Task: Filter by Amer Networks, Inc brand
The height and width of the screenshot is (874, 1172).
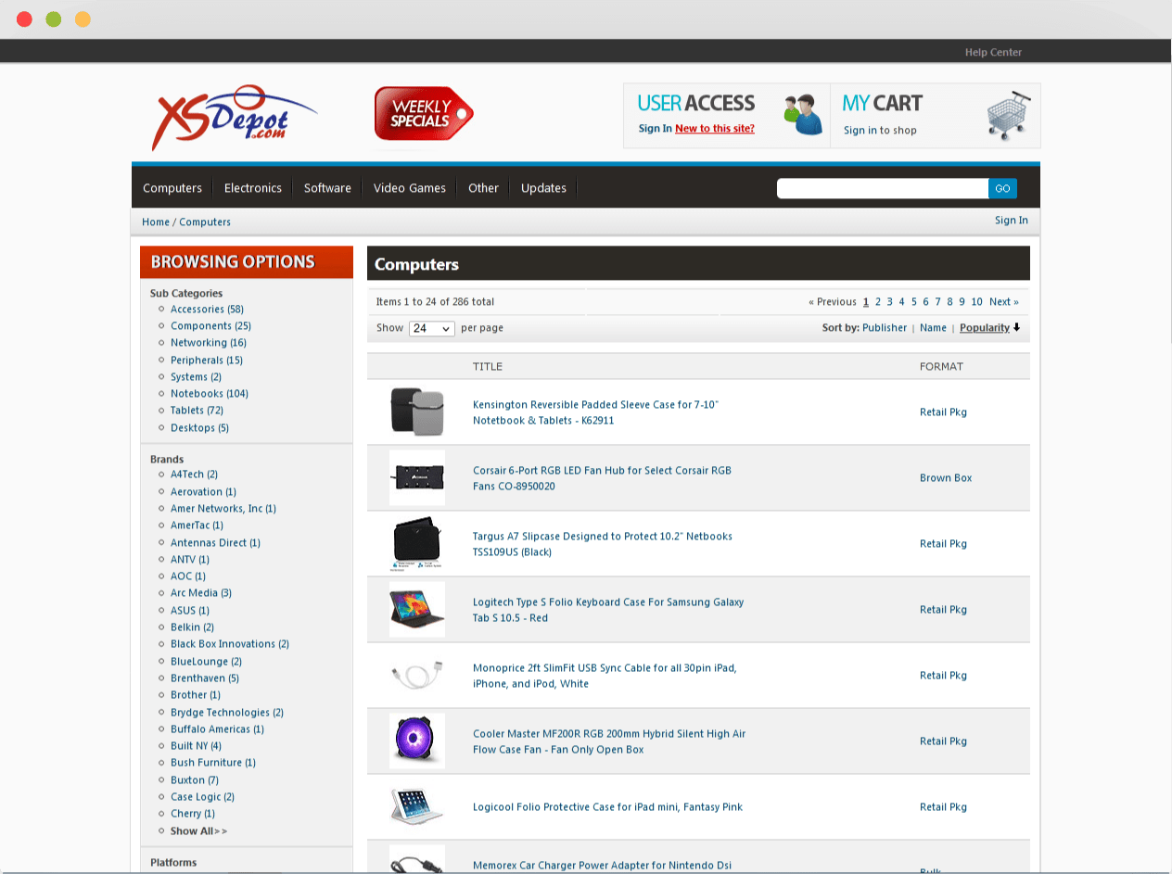Action: (x=223, y=509)
